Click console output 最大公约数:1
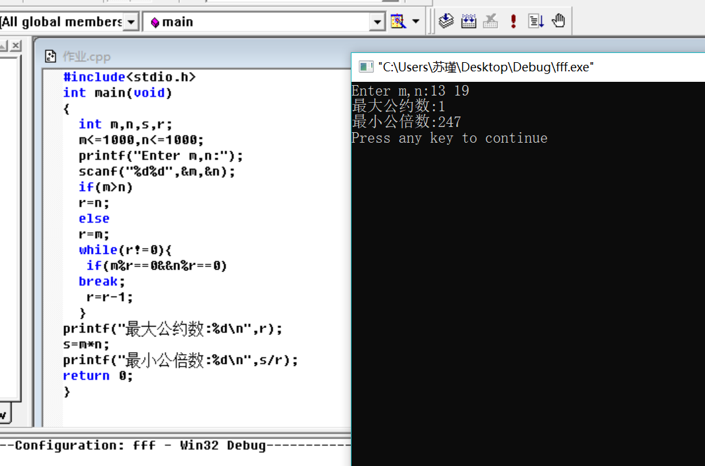705x466 pixels. 399,106
